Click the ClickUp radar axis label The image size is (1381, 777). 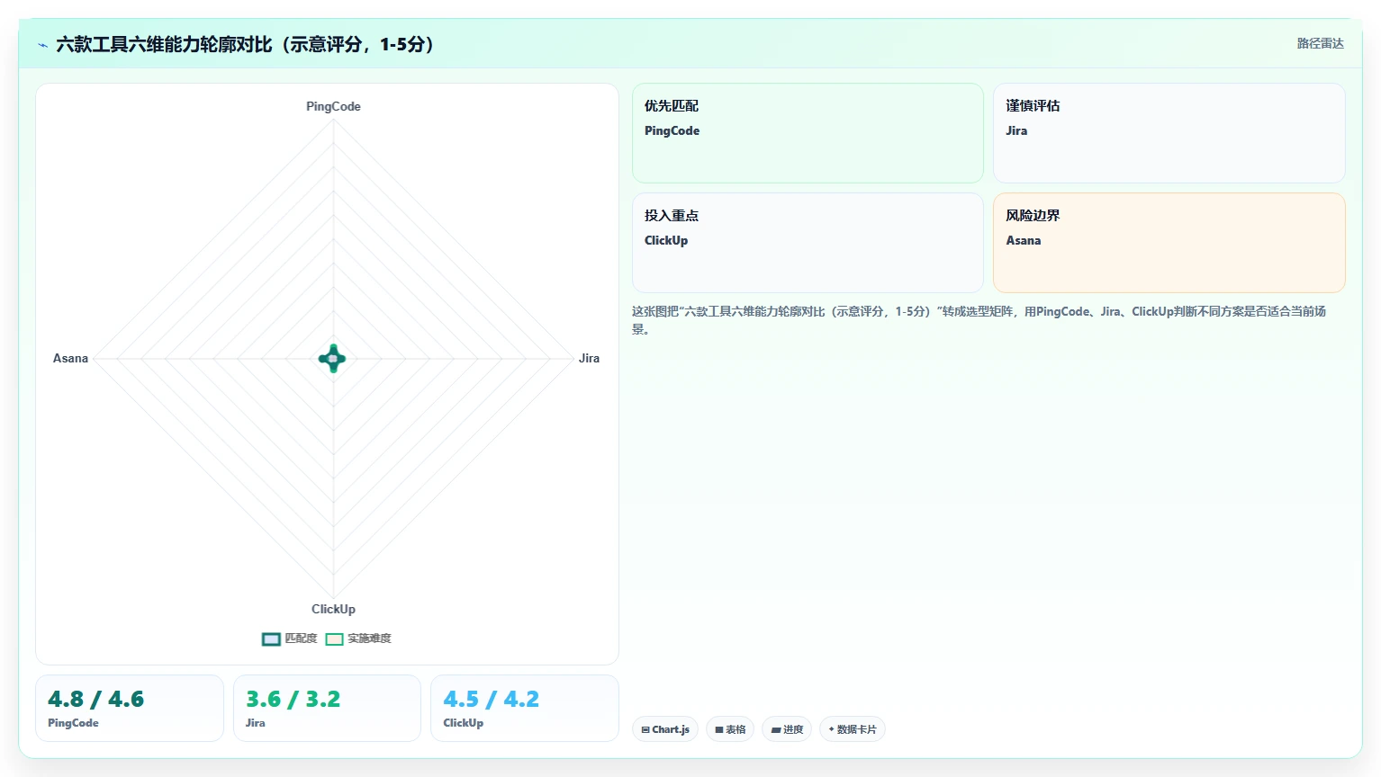coord(333,609)
